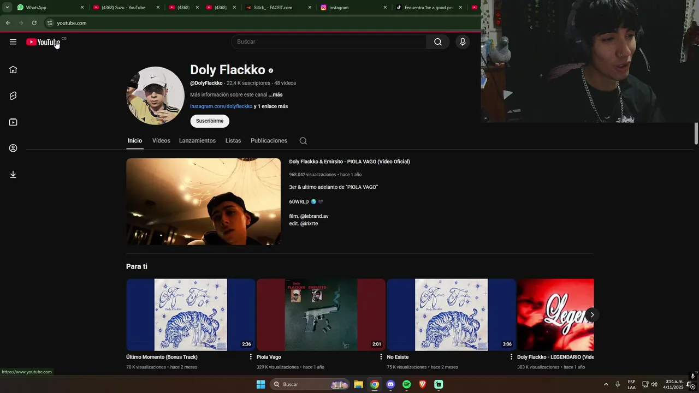
Task: Open options menu for Último Momento video
Action: point(251,356)
